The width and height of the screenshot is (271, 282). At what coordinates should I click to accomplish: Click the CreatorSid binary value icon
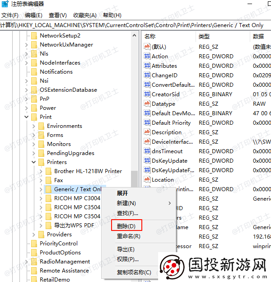click(147, 94)
